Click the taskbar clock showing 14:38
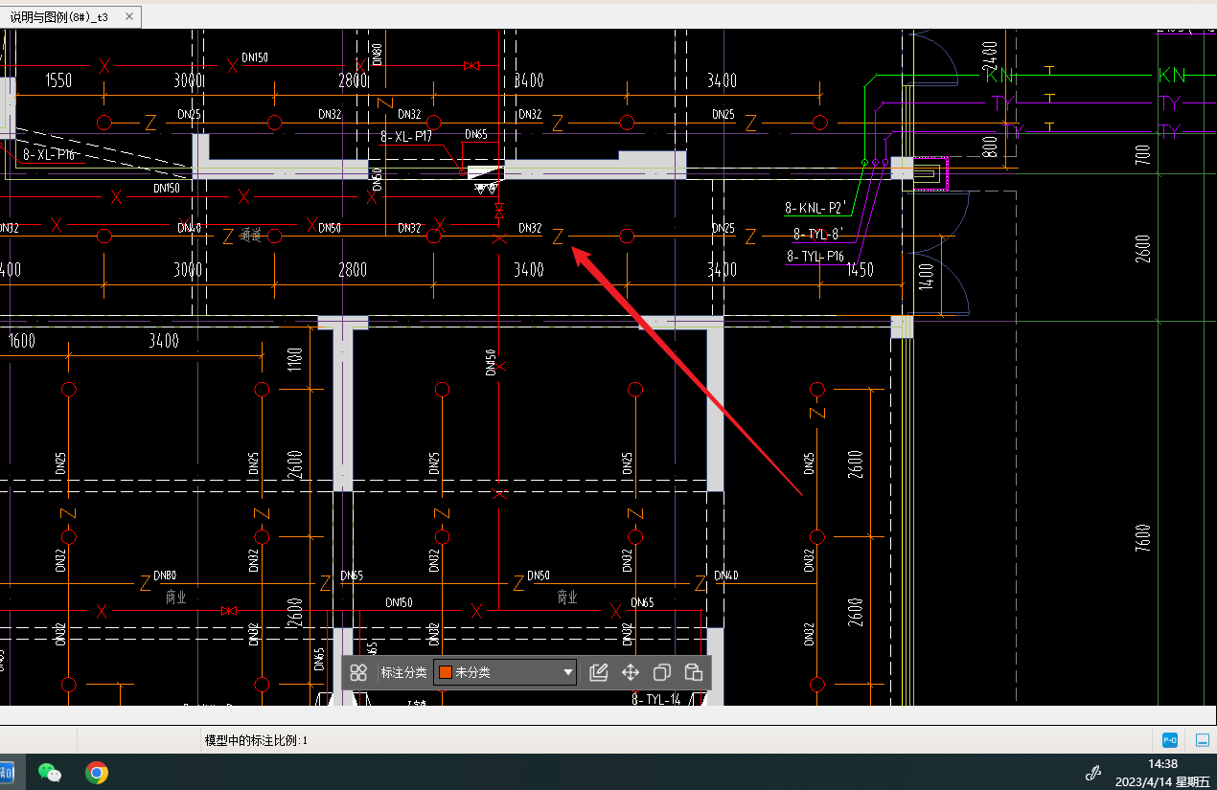The height and width of the screenshot is (790, 1217). pyautogui.click(x=1162, y=763)
